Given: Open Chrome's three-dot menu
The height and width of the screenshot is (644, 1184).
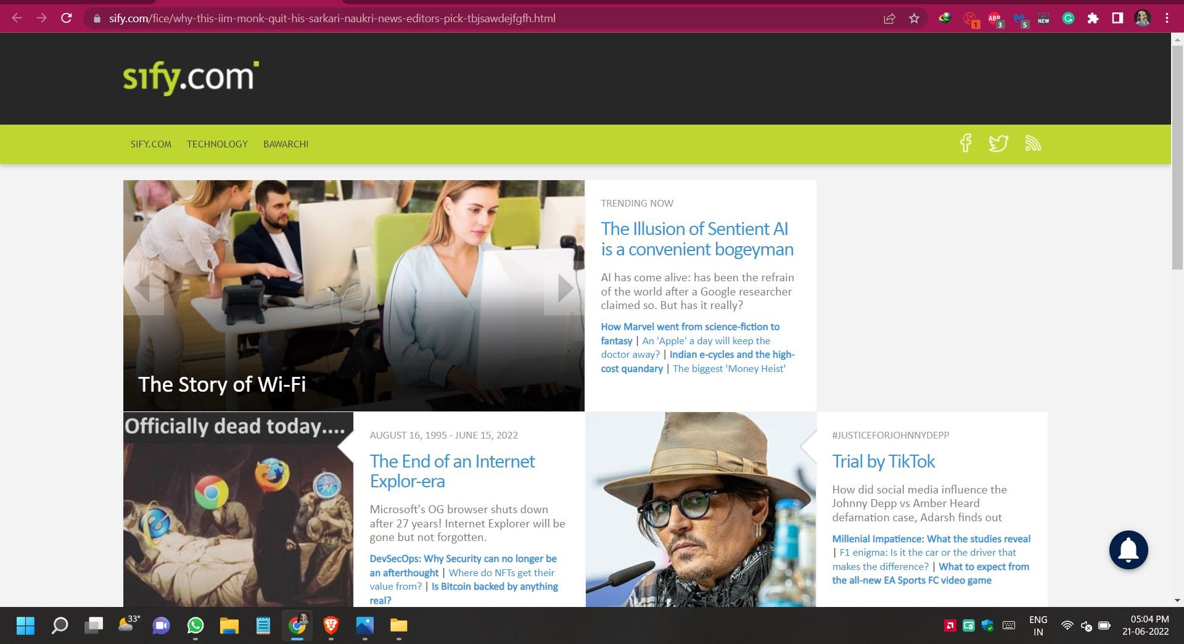Looking at the screenshot, I should (x=1167, y=19).
